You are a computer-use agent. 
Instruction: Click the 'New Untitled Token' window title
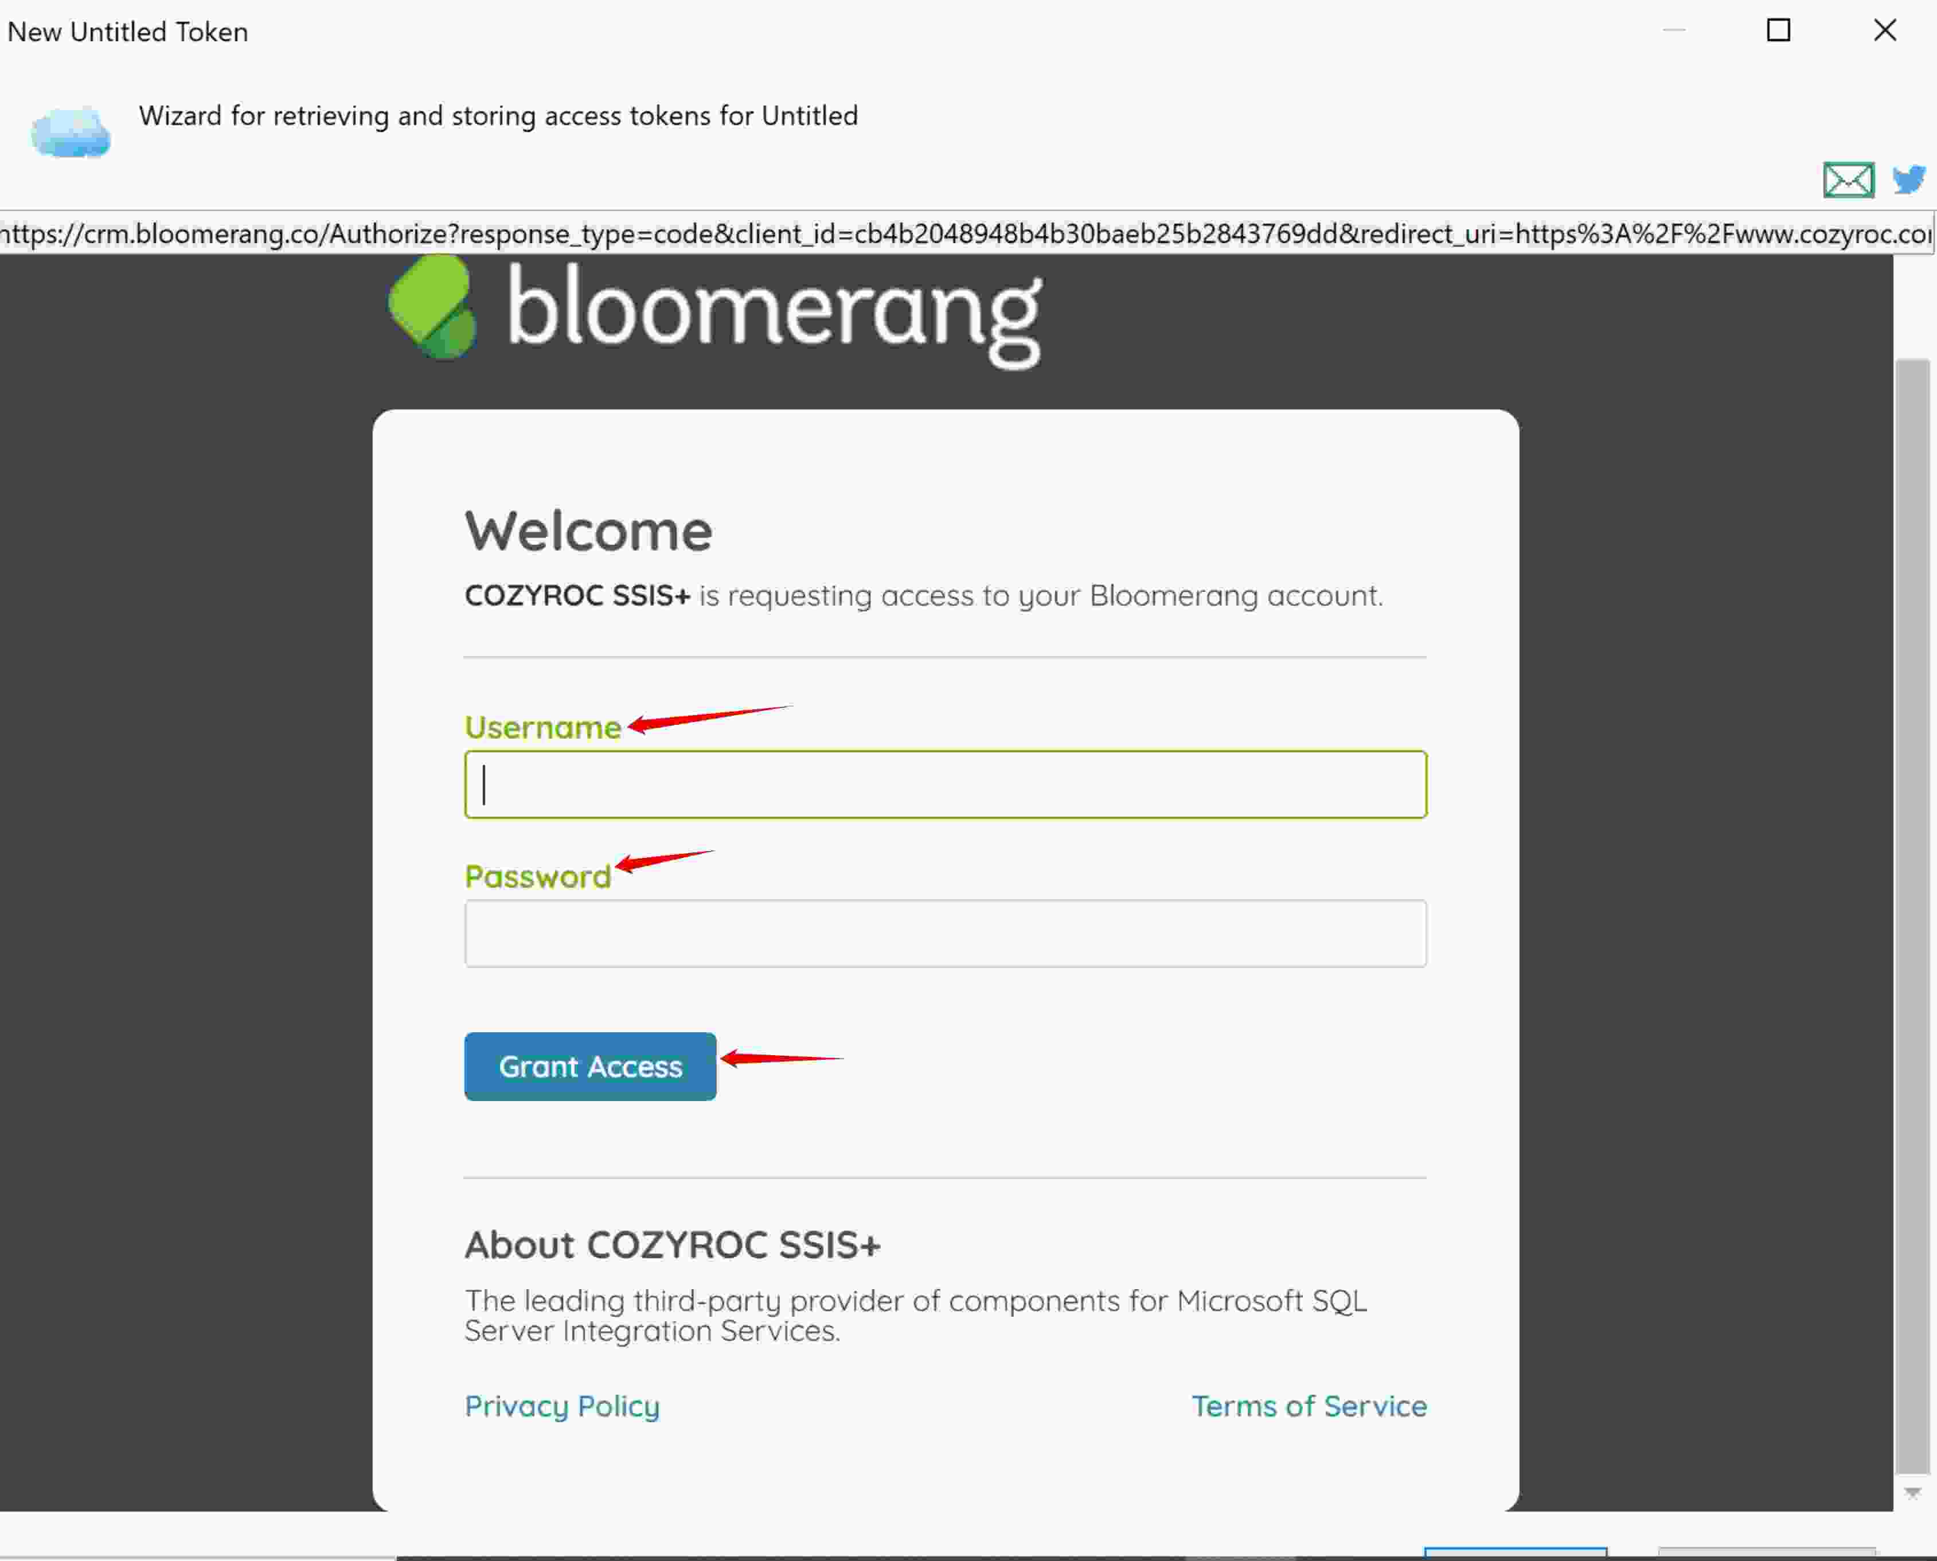point(128,32)
